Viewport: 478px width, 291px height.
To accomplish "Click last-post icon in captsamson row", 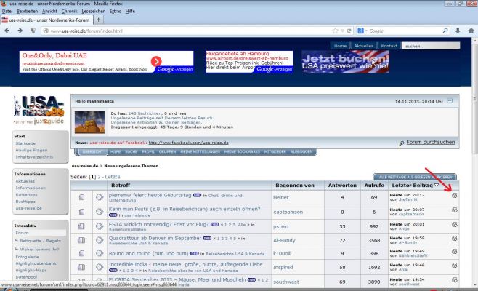I will click(x=455, y=210).
